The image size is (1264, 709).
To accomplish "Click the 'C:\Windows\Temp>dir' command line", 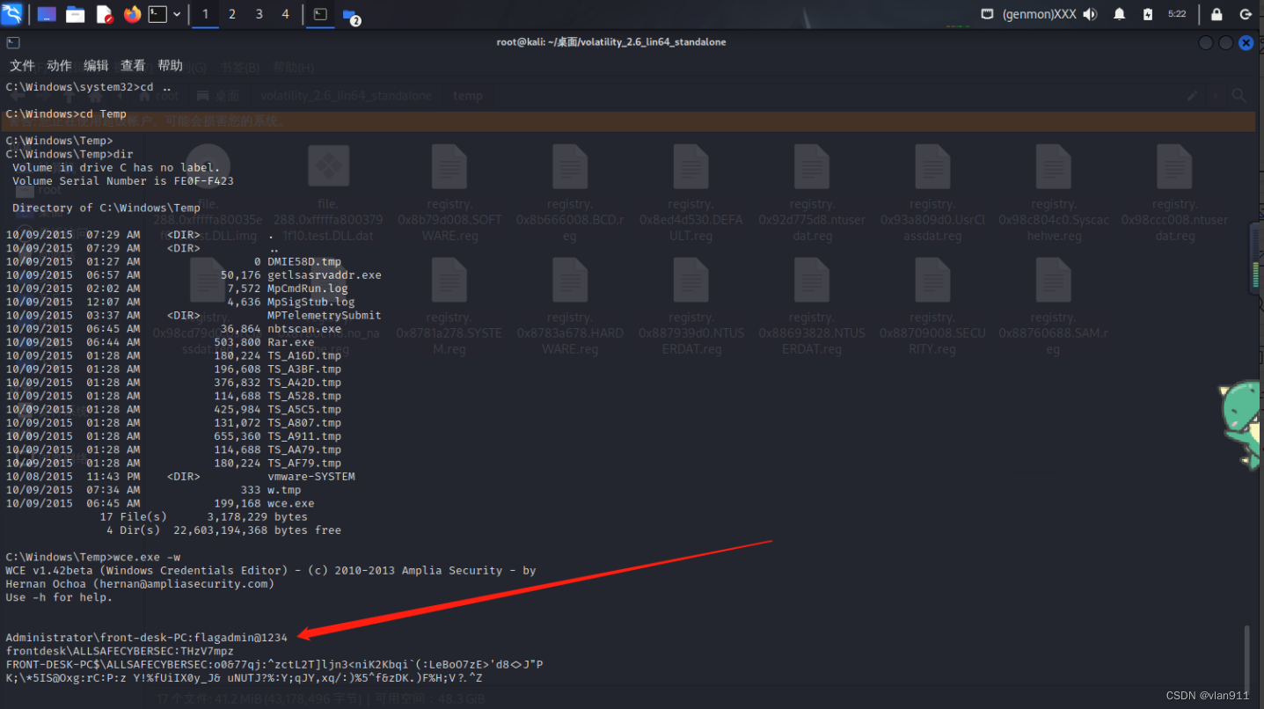I will click(x=69, y=154).
